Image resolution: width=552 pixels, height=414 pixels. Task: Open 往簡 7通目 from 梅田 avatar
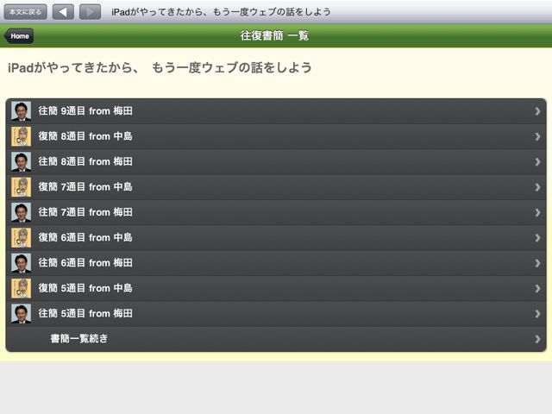click(21, 213)
